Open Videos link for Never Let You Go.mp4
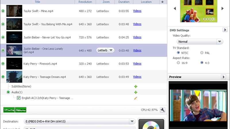This screenshot has height=129, width=230. [x=137, y=37]
